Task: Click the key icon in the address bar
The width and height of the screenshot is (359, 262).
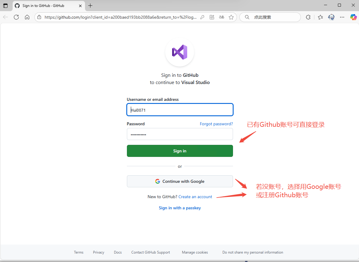Action: (202, 17)
